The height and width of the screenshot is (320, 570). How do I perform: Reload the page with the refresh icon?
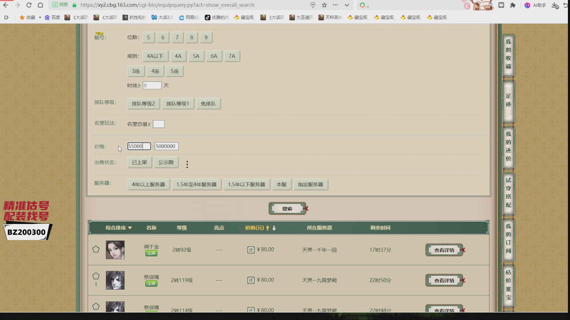point(29,5)
